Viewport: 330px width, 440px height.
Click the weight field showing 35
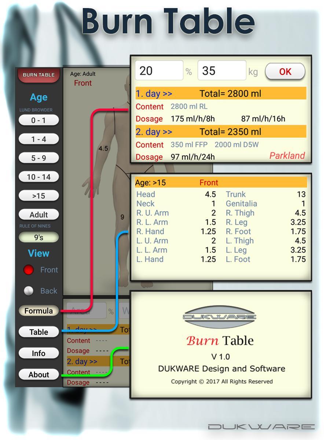click(x=222, y=70)
